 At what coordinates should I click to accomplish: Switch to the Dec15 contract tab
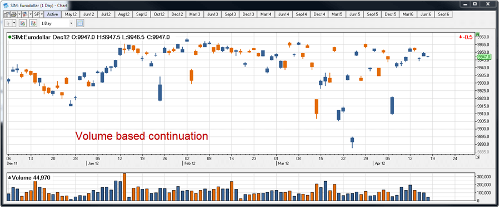pos(390,14)
